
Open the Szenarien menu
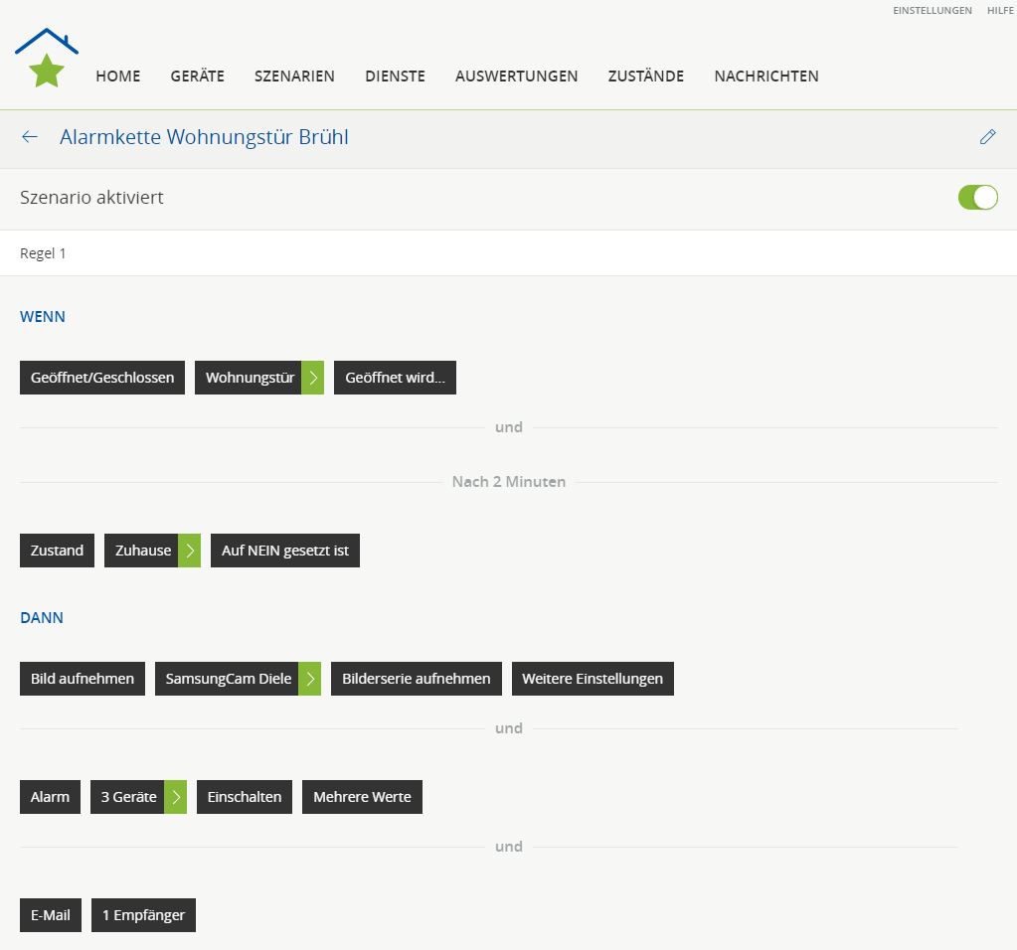(x=294, y=77)
